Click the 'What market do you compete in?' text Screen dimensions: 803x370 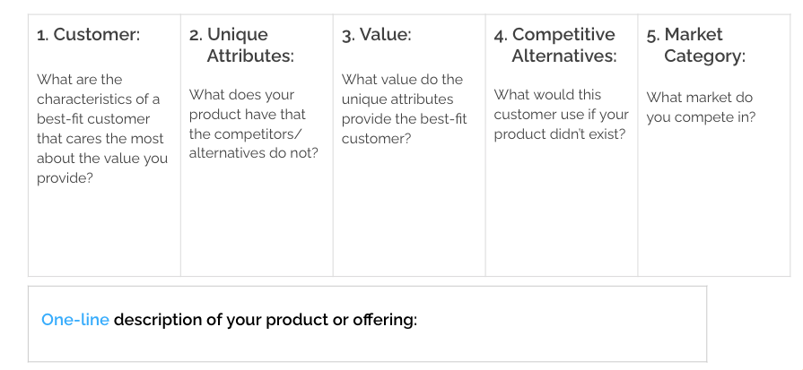[x=701, y=107]
